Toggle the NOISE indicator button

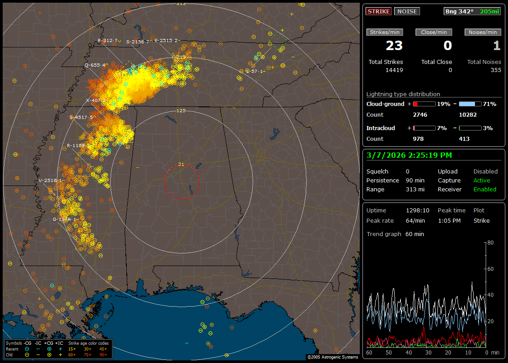(407, 11)
